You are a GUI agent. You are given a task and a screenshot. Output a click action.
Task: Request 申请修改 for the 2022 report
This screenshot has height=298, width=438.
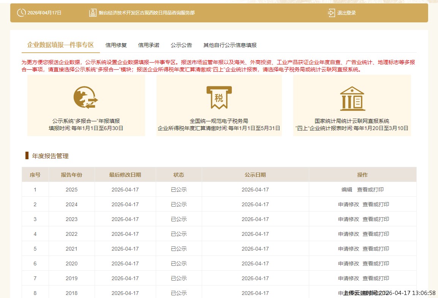point(348,234)
